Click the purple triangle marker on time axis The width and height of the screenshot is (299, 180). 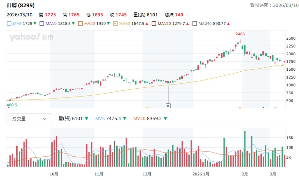coord(263,107)
